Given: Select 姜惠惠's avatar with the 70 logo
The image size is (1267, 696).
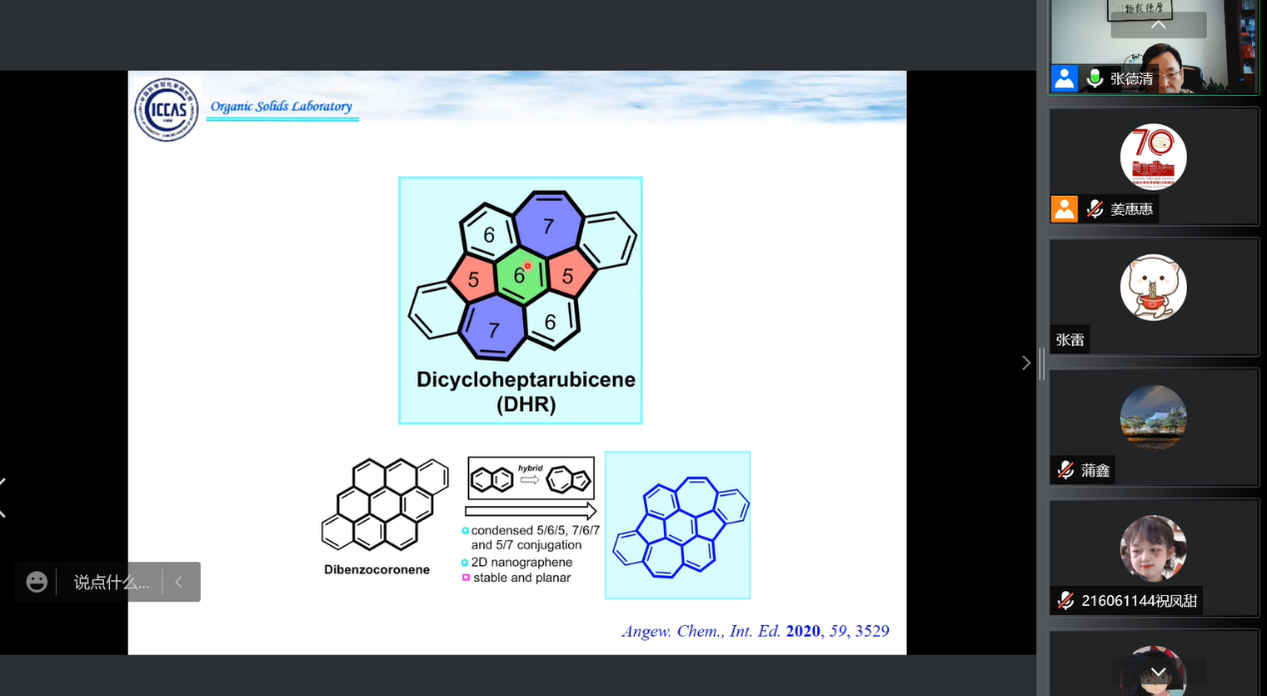Looking at the screenshot, I should pos(1153,157).
